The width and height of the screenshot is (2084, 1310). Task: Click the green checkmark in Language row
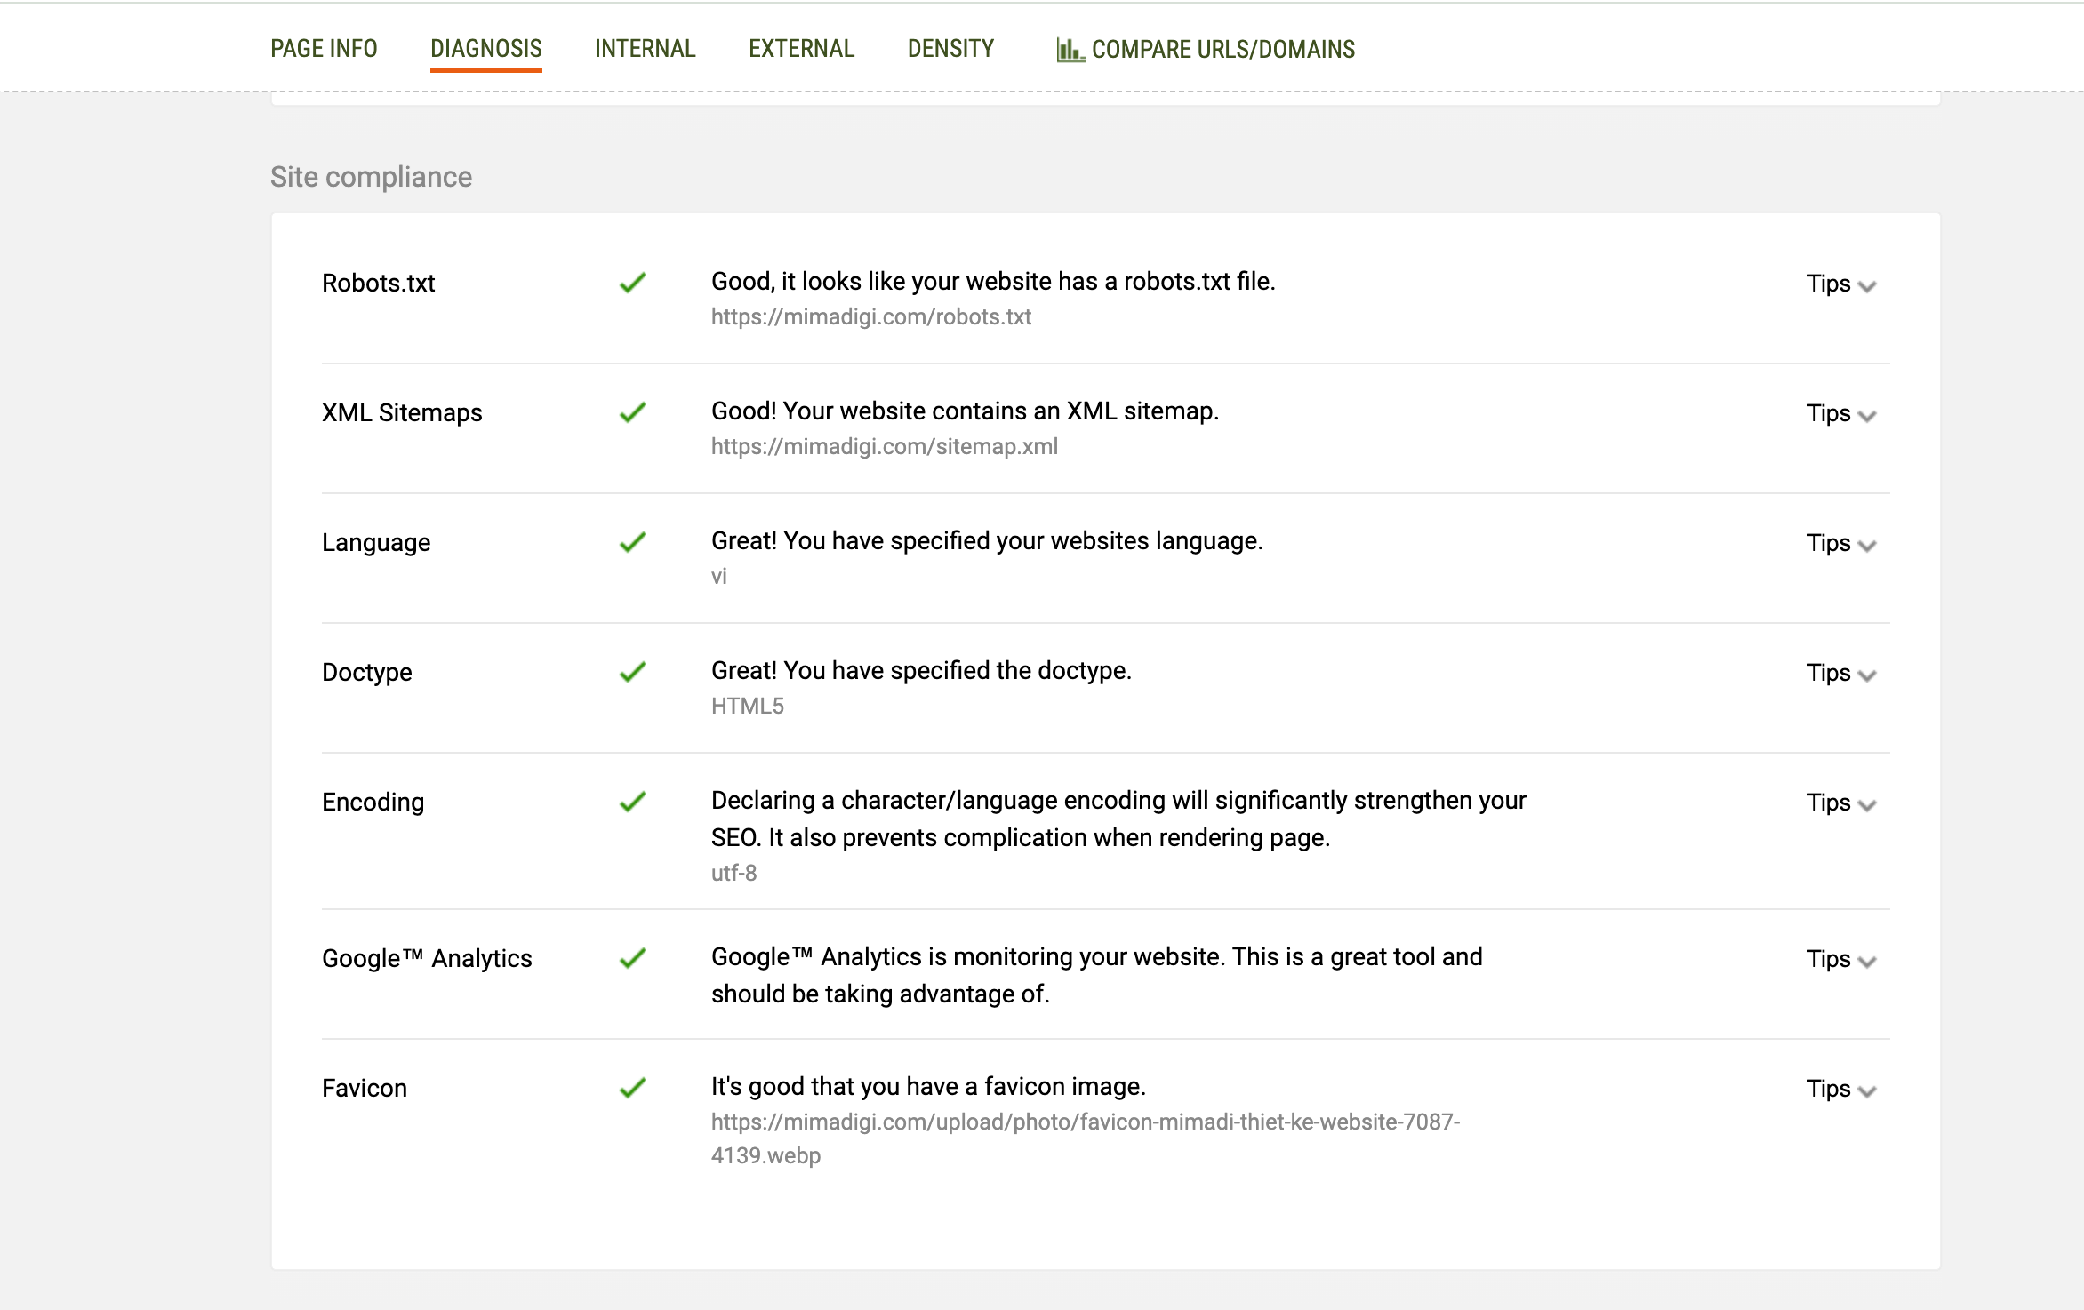point(632,542)
